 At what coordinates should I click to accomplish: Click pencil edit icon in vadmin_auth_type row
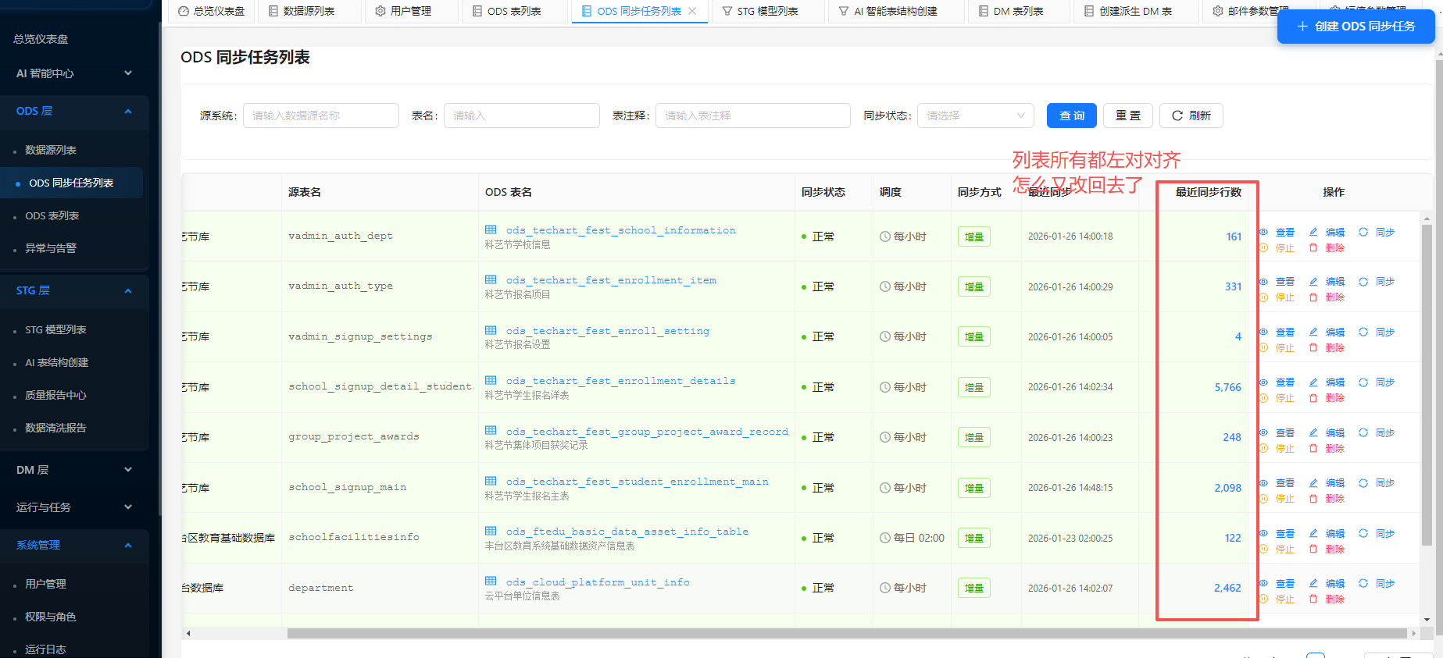point(1313,282)
